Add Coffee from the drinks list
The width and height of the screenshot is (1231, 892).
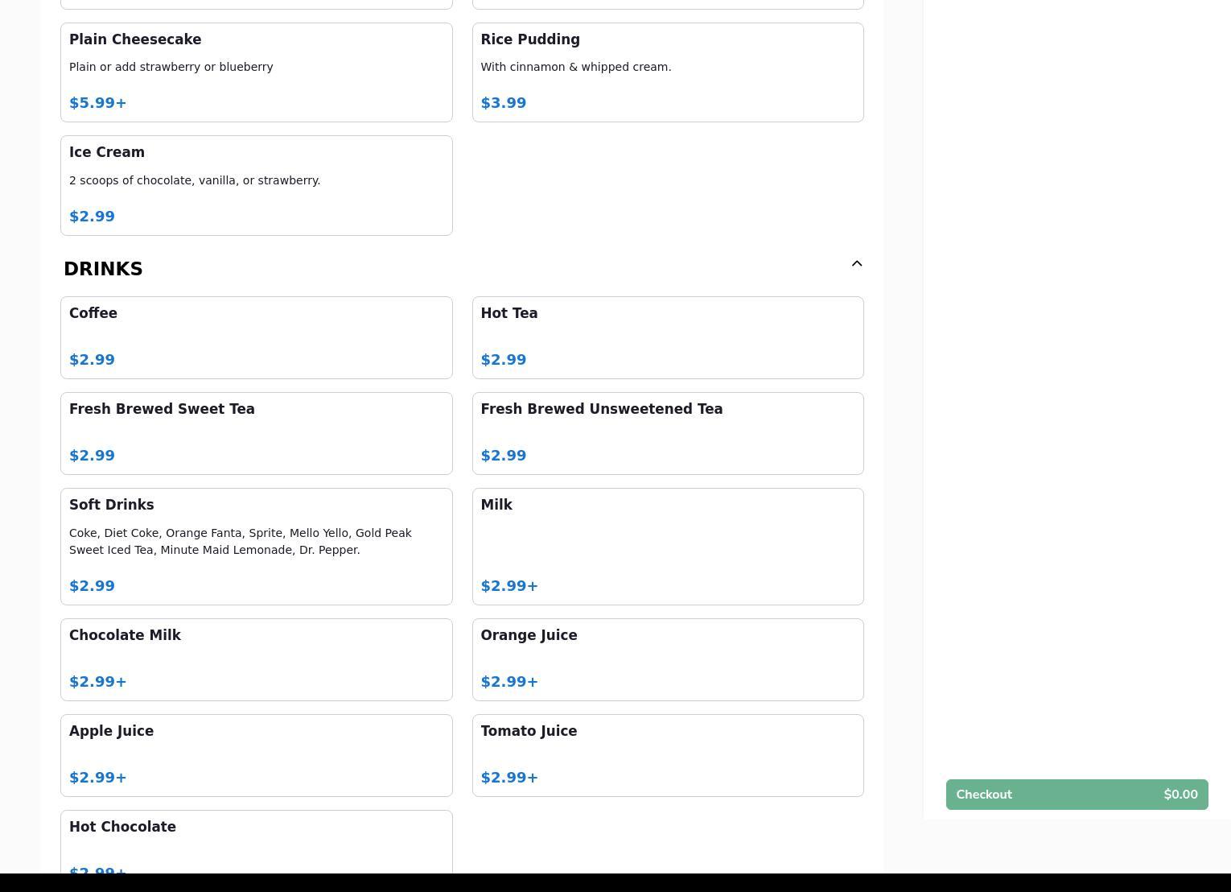point(256,337)
